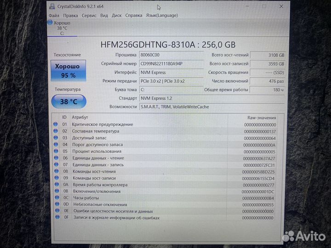Select the Часы работы row text
The width and height of the screenshot is (331, 248).
pos(86,198)
